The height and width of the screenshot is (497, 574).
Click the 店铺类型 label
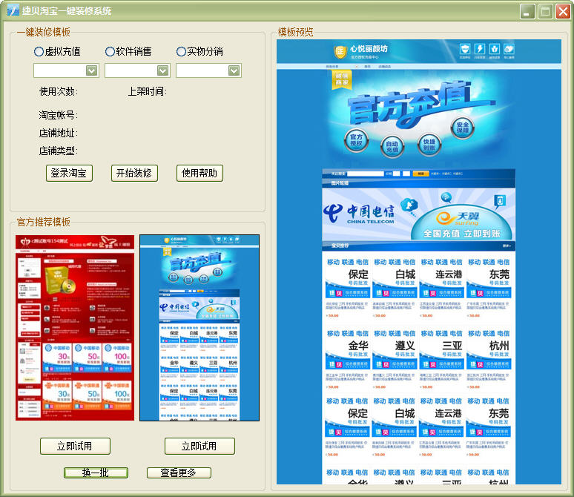59,151
